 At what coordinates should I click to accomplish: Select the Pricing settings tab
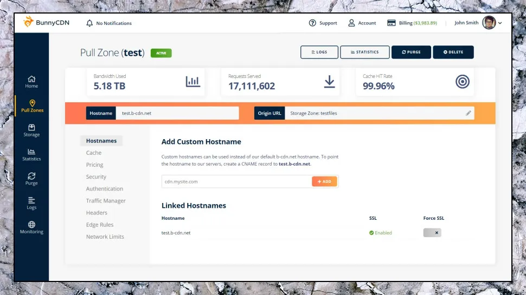pyautogui.click(x=94, y=165)
